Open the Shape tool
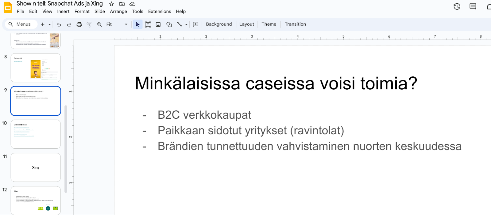491x215 pixels. click(169, 24)
